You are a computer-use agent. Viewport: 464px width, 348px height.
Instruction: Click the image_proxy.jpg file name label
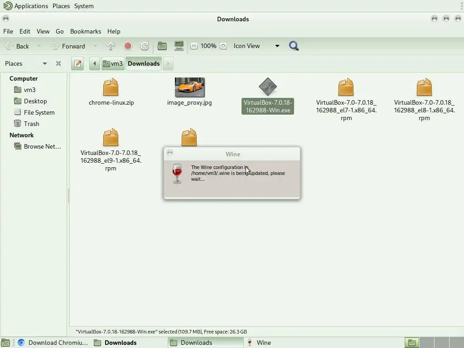(x=189, y=103)
